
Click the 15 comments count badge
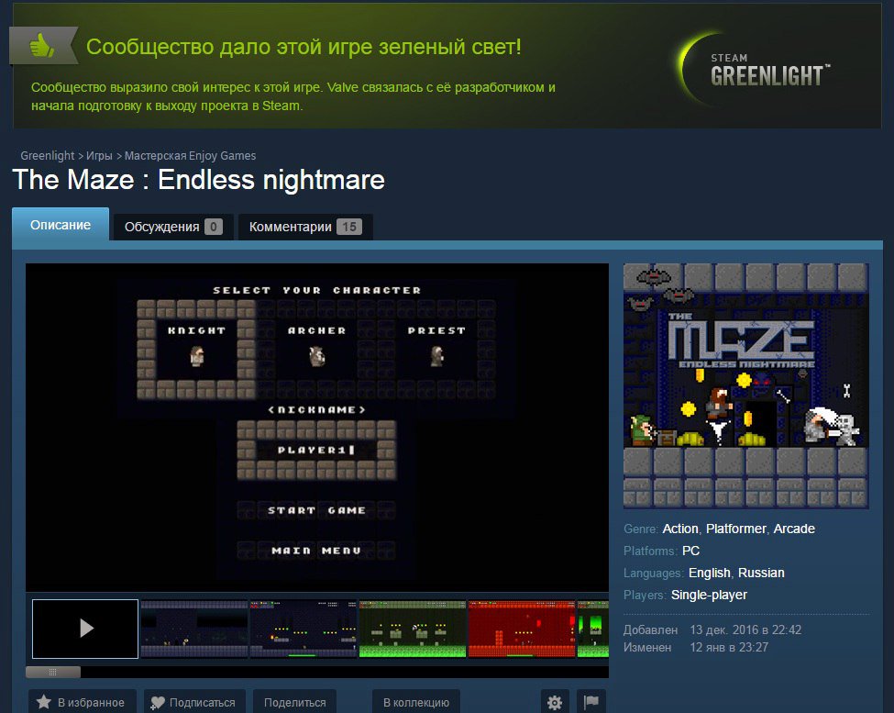[349, 227]
